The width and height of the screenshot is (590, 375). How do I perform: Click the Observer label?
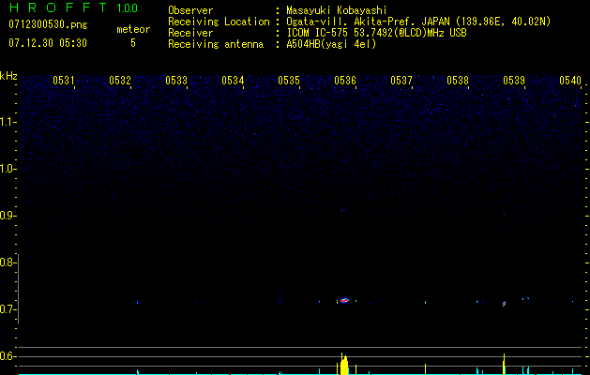190,10
